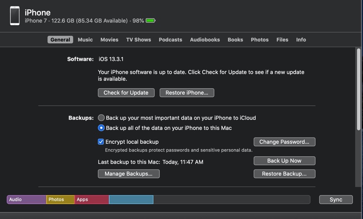Click the iPhone device icon
This screenshot has height=219, width=363.
(15, 16)
